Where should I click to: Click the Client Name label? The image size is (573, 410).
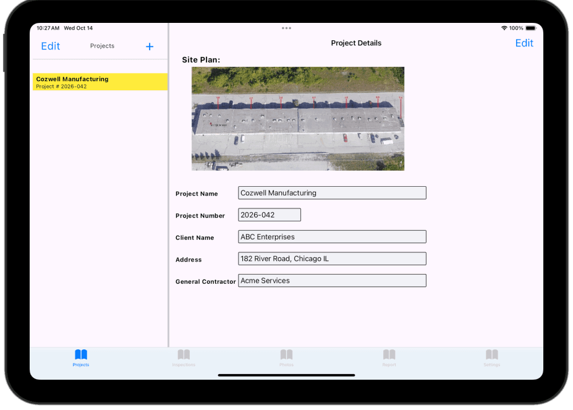195,237
